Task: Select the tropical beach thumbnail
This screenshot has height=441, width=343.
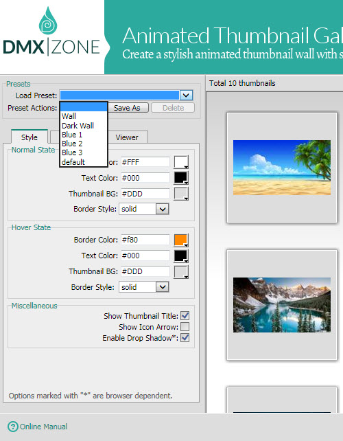Action: 282,168
